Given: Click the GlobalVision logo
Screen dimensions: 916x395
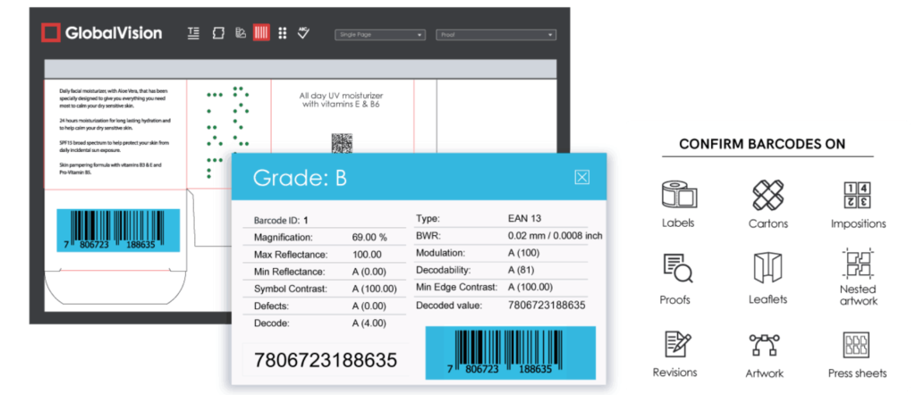Looking at the screenshot, I should click(x=102, y=34).
